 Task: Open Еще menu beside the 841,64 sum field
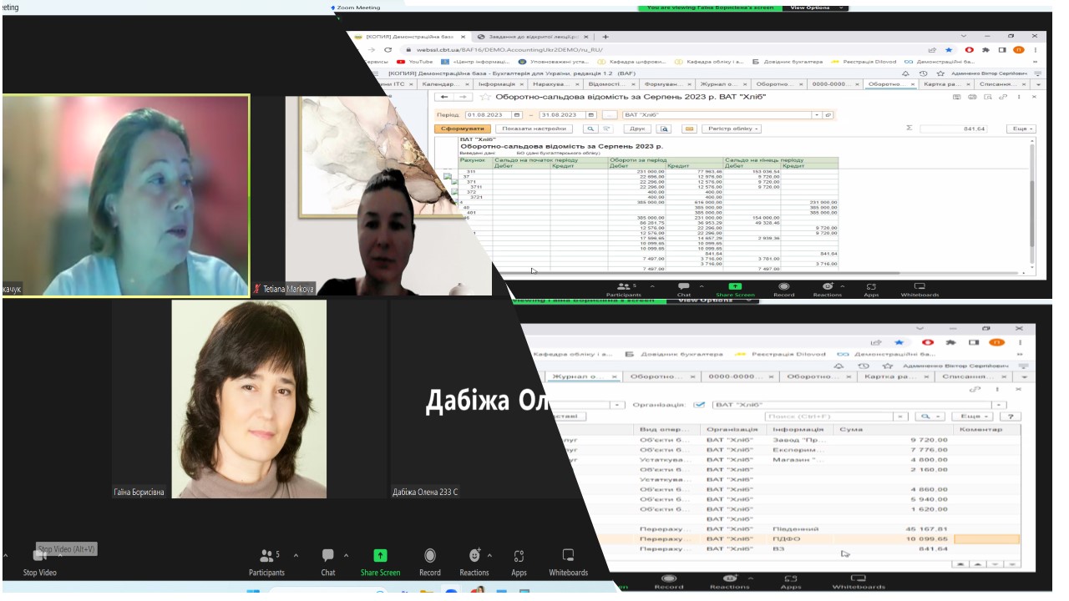1023,129
